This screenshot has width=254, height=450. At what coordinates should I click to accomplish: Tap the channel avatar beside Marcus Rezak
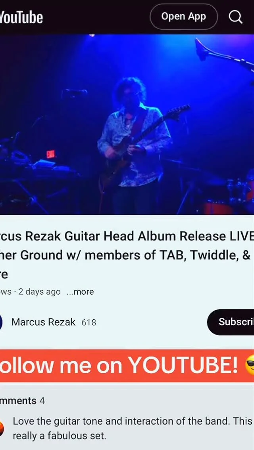1,322
